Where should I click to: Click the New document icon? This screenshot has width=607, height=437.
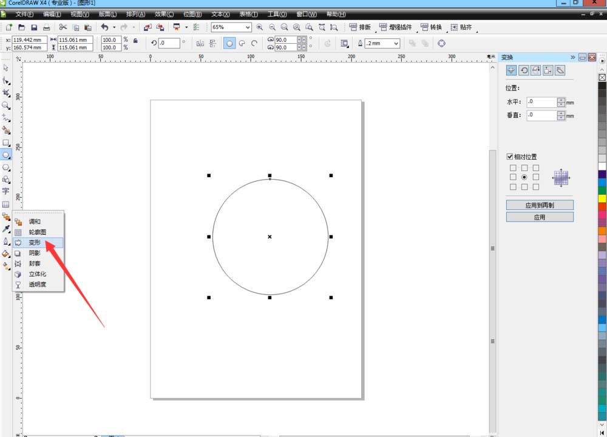tap(9, 27)
